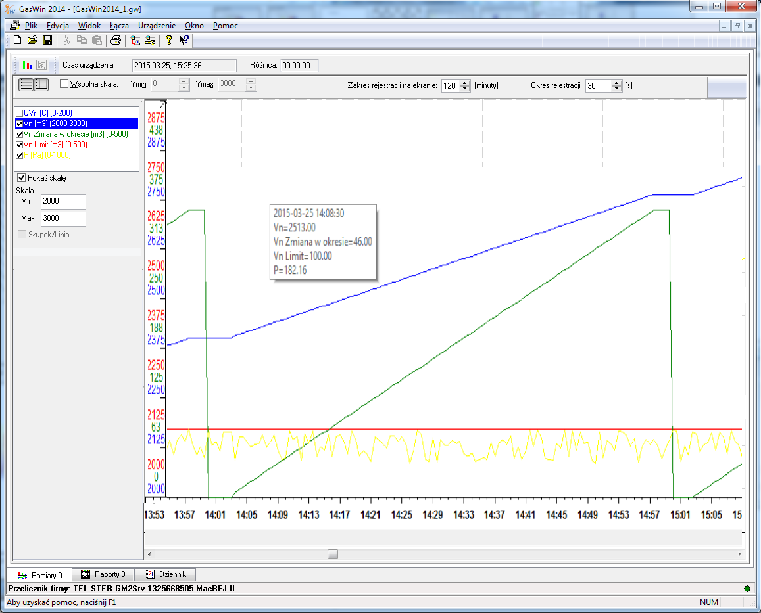761x613 pixels.
Task: Click the Skala Max field showing 3000
Action: 63,218
